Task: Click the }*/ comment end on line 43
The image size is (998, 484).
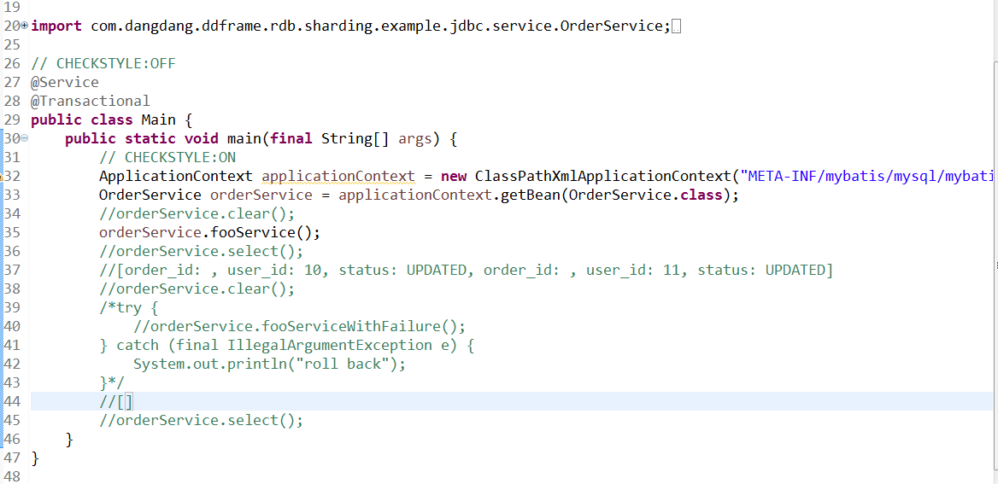Action: point(112,382)
